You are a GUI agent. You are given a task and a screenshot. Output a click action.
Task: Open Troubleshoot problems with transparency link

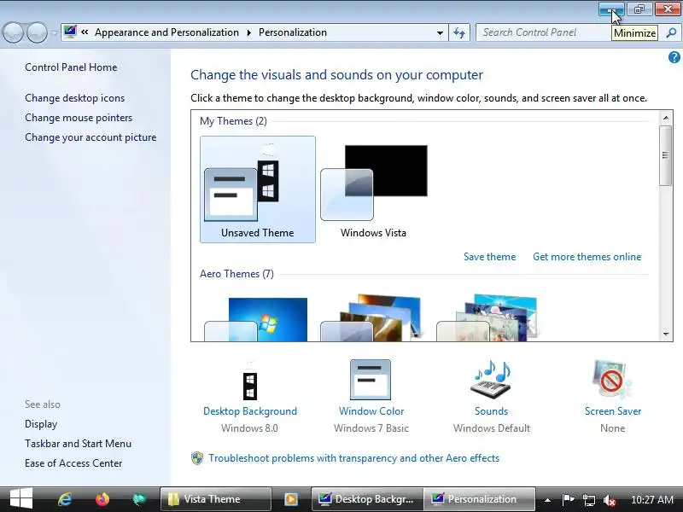pos(353,458)
